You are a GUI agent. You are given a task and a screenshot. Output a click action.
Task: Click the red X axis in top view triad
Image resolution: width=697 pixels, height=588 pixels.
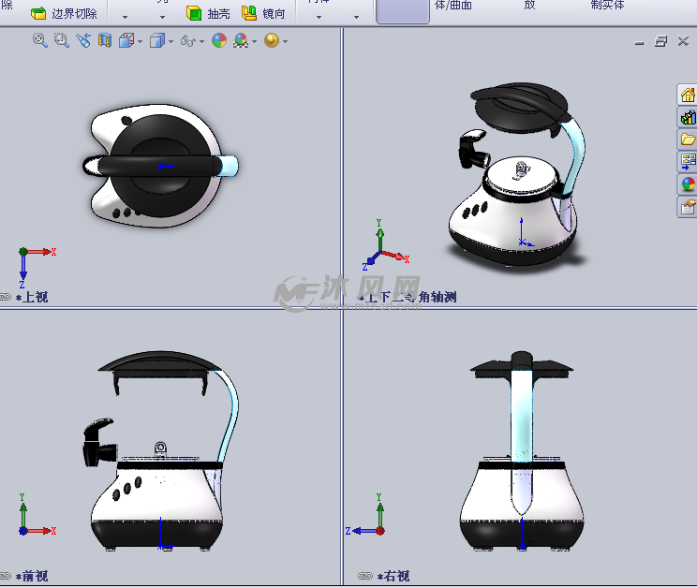(x=41, y=252)
